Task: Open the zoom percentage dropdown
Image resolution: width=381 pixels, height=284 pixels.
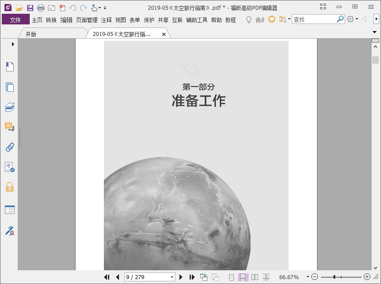Action: tap(307, 277)
